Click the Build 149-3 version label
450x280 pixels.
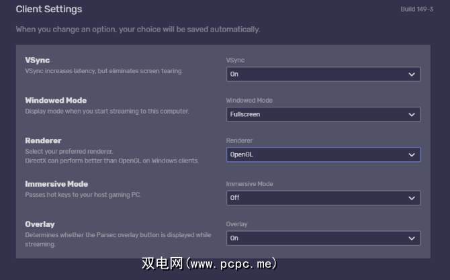[x=415, y=9]
